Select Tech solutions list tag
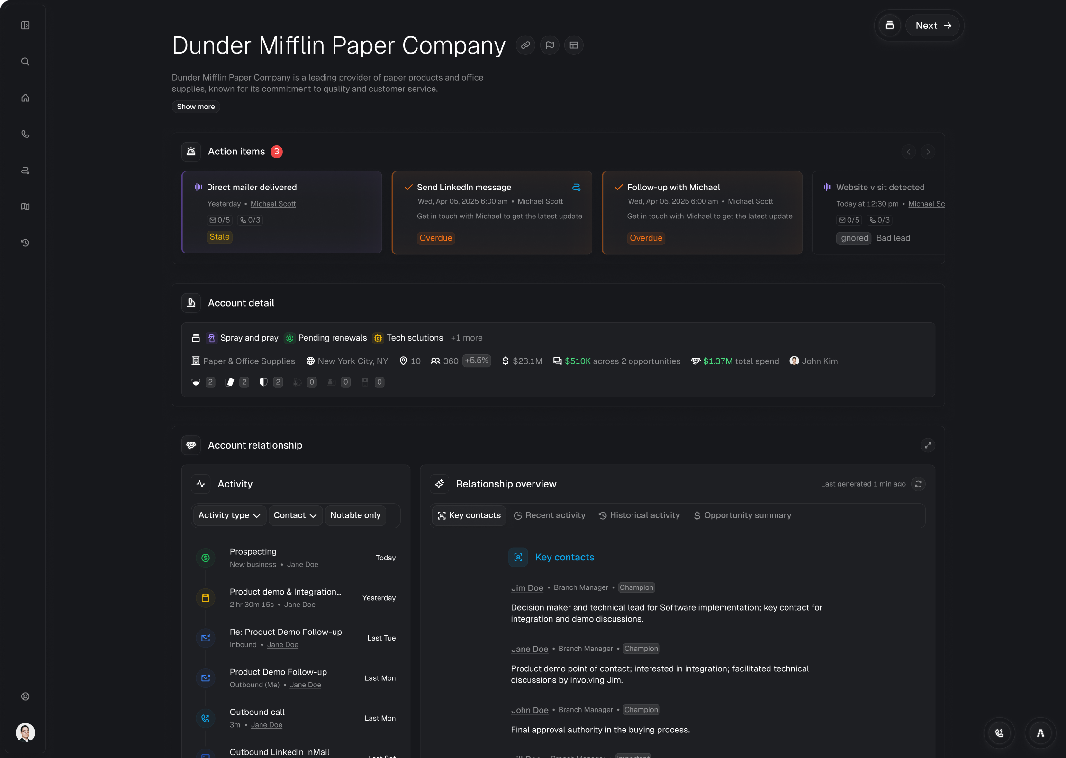This screenshot has width=1066, height=758. pos(408,338)
